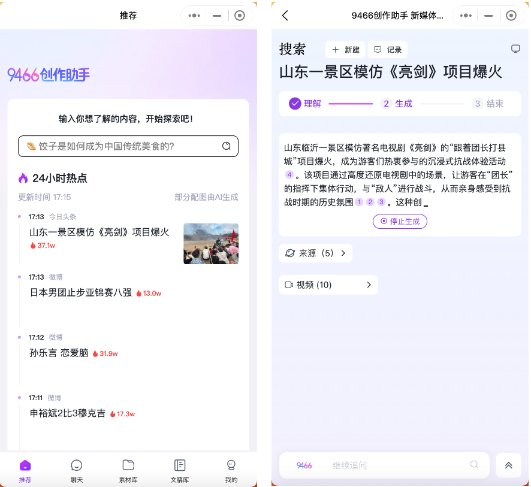Click the 9466创作助手 logo
The height and width of the screenshot is (487, 531).
[49, 75]
